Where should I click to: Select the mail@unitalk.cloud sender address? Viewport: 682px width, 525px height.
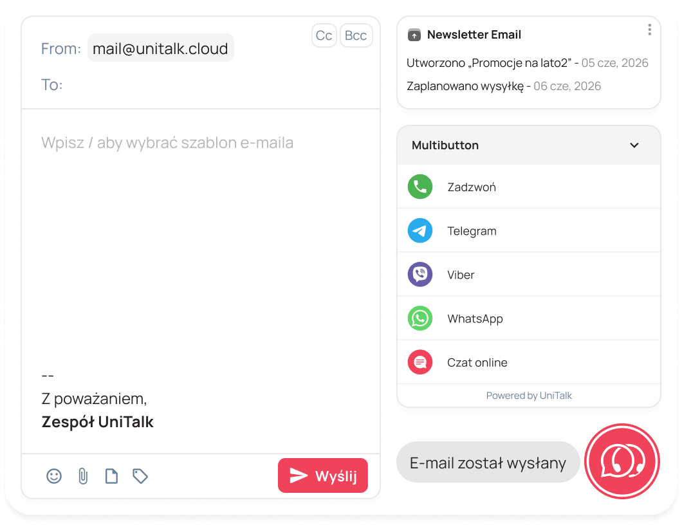click(160, 48)
